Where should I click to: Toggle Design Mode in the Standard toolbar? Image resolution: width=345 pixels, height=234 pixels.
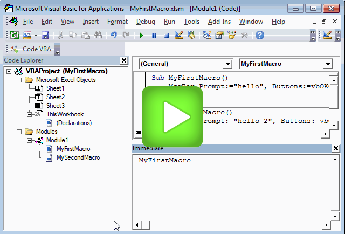(x=179, y=35)
